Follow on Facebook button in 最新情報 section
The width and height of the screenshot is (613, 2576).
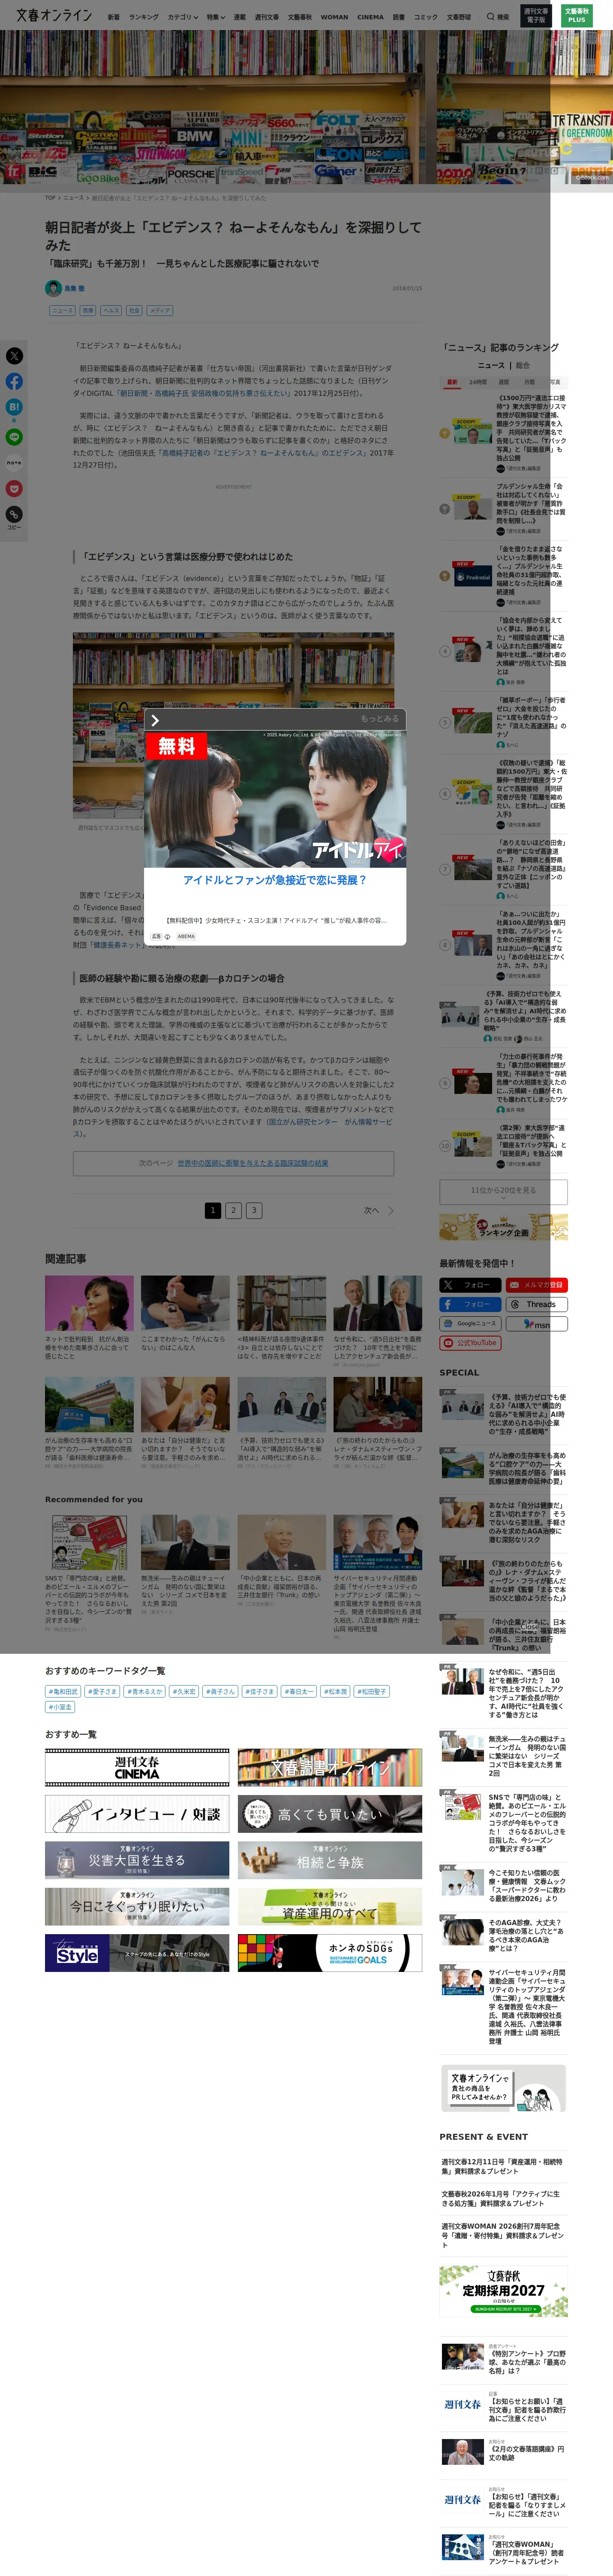(x=470, y=1305)
